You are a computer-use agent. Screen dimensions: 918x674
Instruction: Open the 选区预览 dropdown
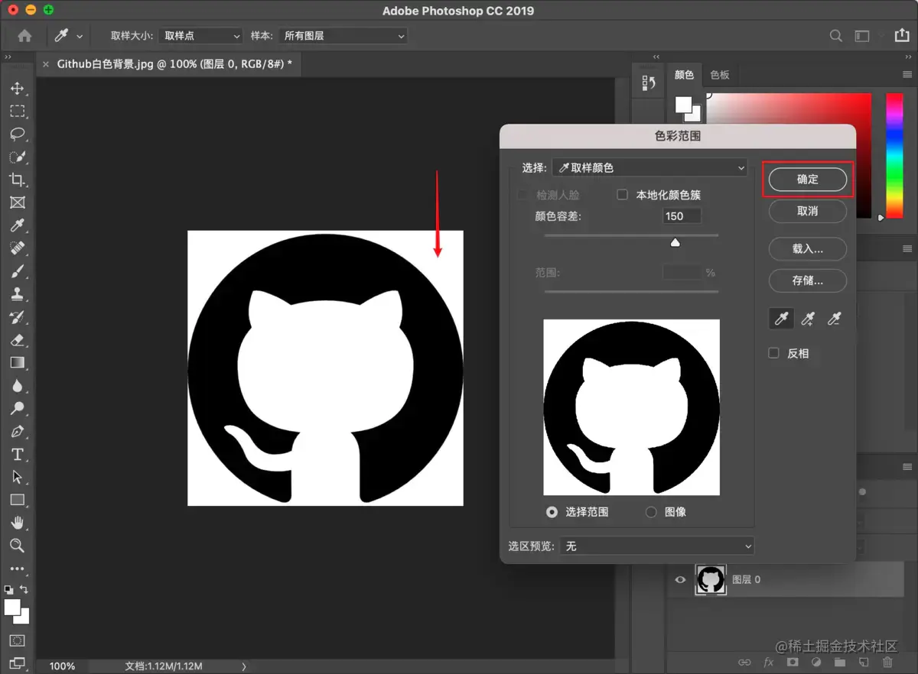[657, 546]
